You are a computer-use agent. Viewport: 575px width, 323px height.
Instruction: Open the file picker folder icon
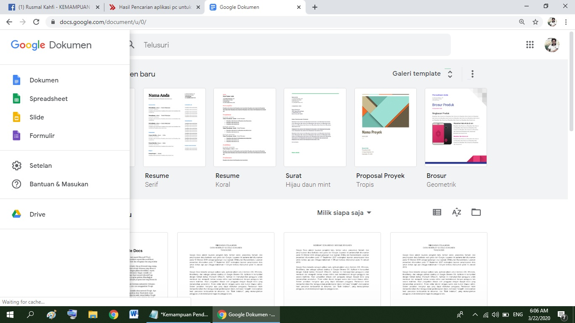pyautogui.click(x=476, y=212)
